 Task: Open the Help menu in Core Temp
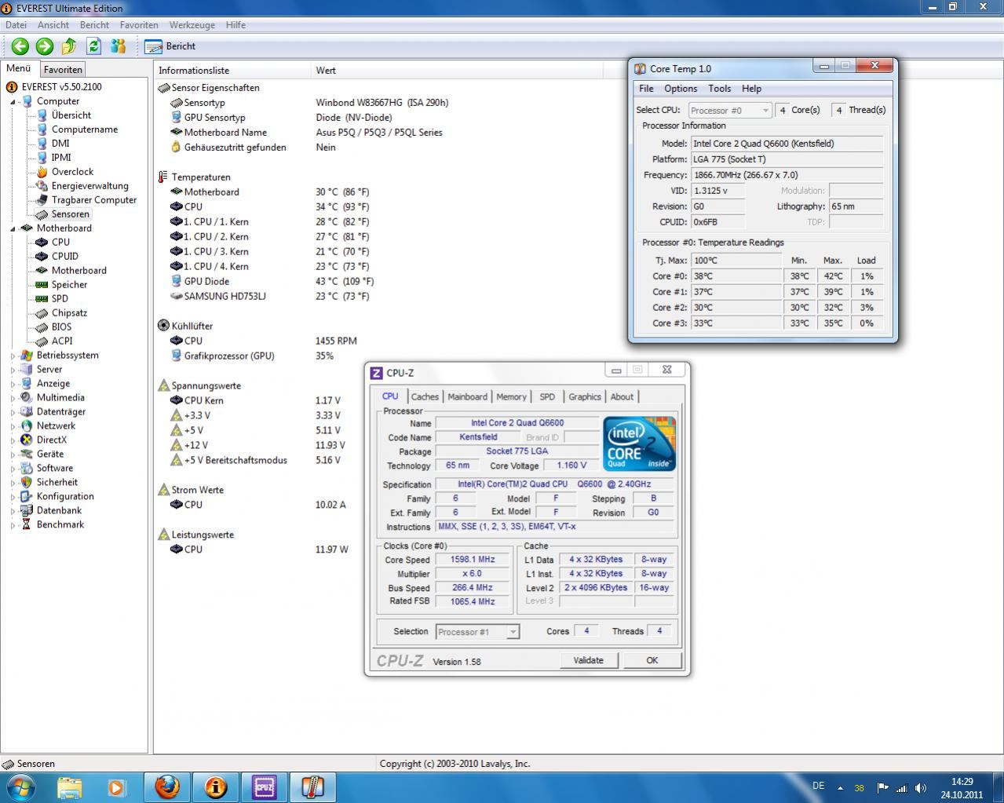click(751, 89)
